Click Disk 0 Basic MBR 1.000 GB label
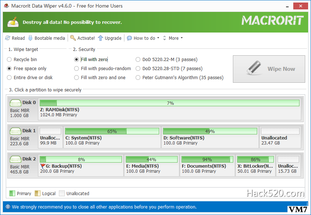This screenshot has width=311, height=215. (x=20, y=113)
